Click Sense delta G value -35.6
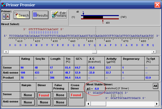Screen dimensions: 162x109 (x=91, y=68)
